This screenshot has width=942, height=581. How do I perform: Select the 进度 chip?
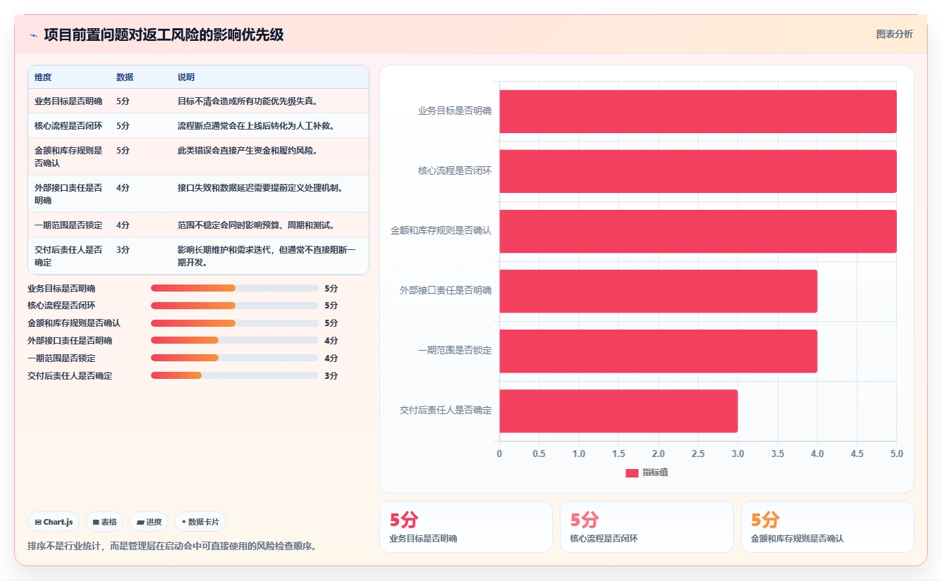pyautogui.click(x=149, y=522)
